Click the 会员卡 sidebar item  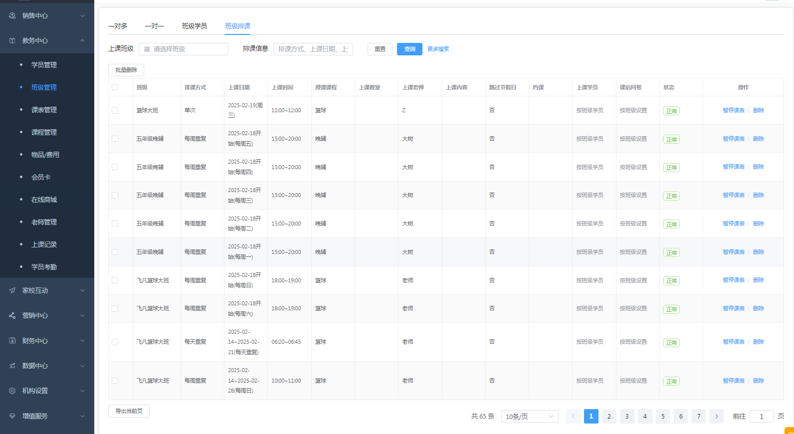pos(41,177)
